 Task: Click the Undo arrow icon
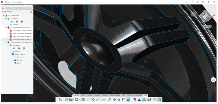click(x=93, y=100)
